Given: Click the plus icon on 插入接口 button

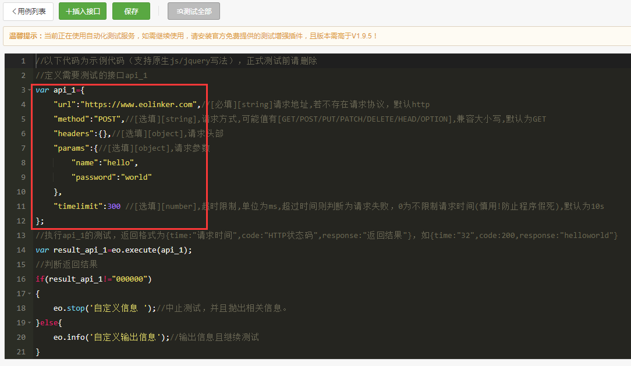Looking at the screenshot, I should point(69,11).
